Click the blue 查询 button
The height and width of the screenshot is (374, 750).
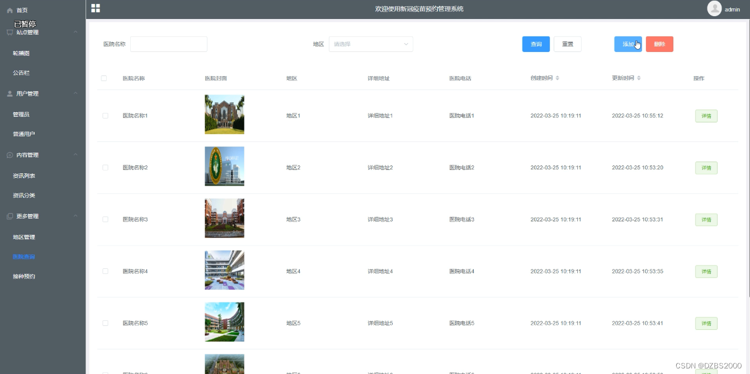coord(536,44)
